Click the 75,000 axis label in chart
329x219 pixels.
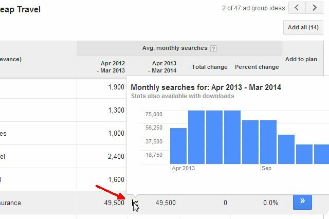(154, 114)
